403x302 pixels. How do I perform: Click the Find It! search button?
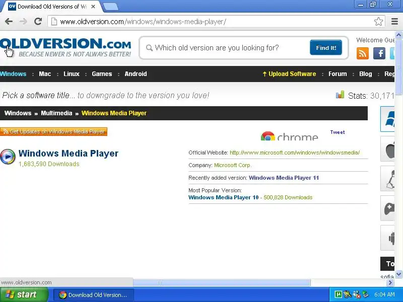click(x=325, y=47)
